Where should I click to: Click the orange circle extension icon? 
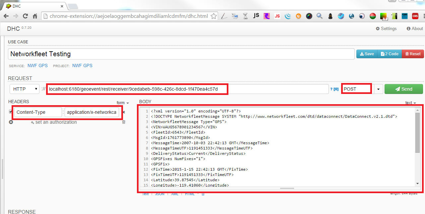tap(298, 16)
